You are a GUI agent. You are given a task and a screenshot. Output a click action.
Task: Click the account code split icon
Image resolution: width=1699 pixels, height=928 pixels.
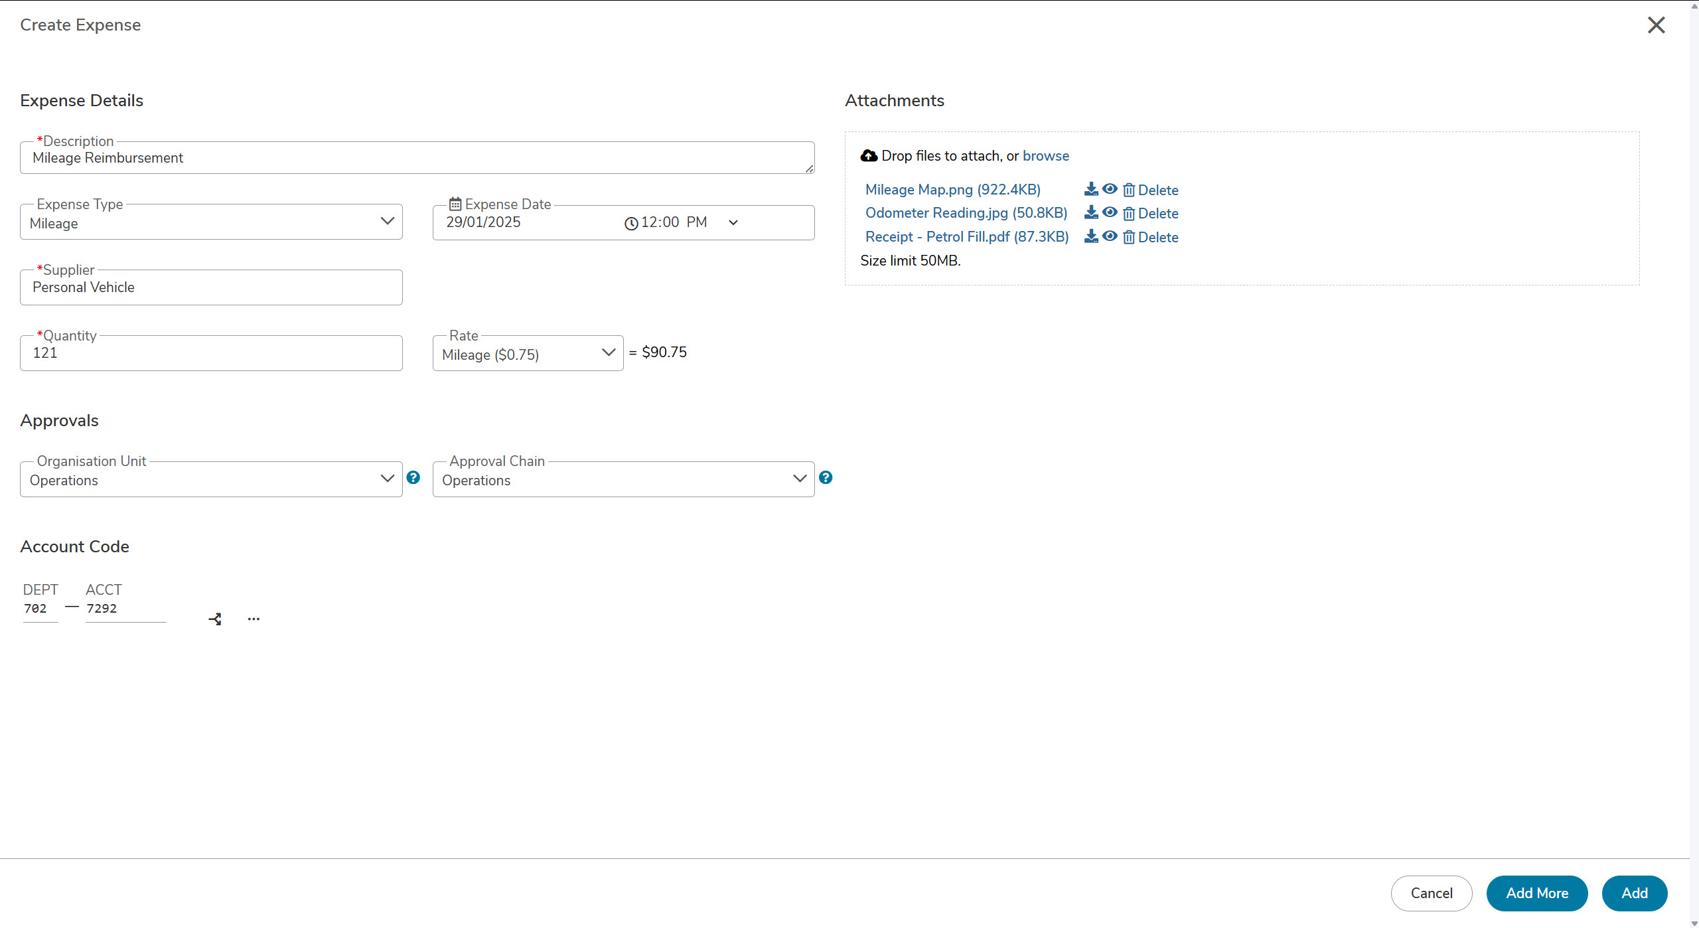[215, 619]
